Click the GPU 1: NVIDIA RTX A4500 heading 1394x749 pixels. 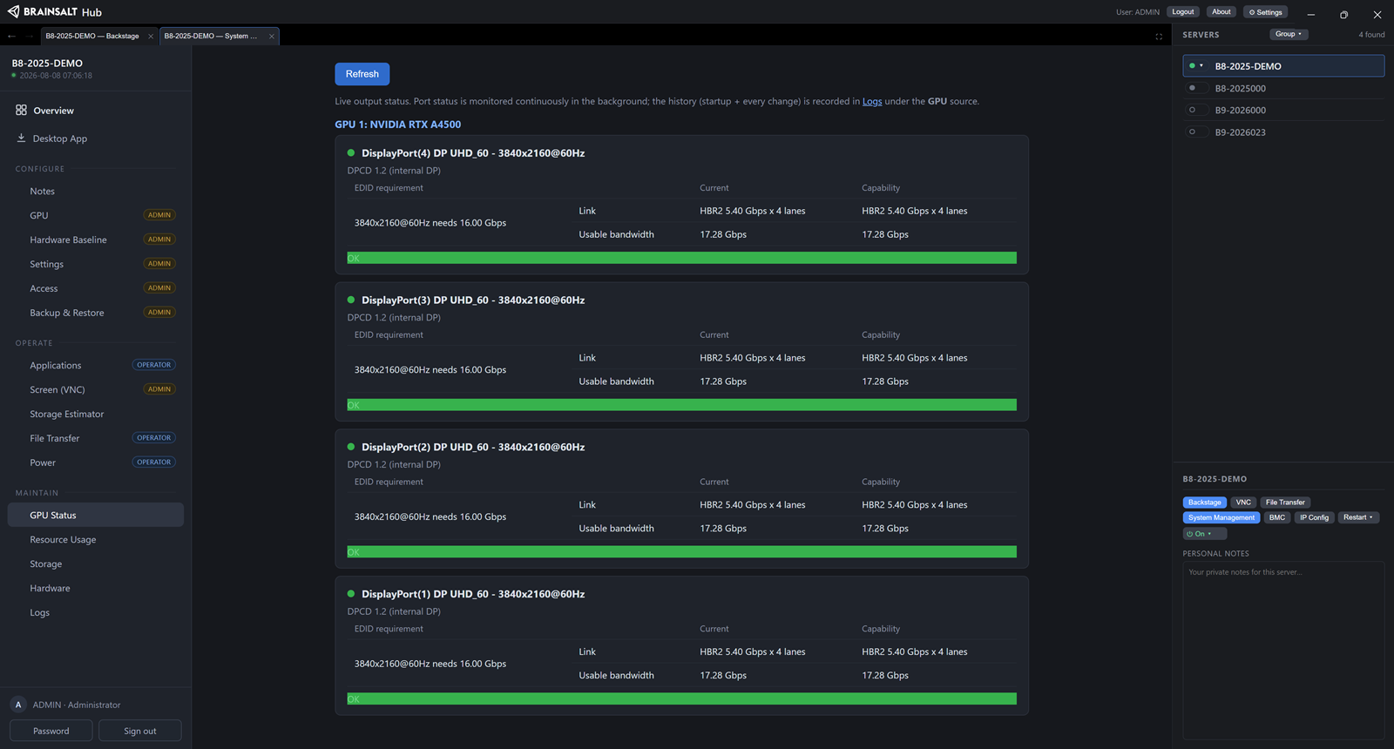click(398, 125)
